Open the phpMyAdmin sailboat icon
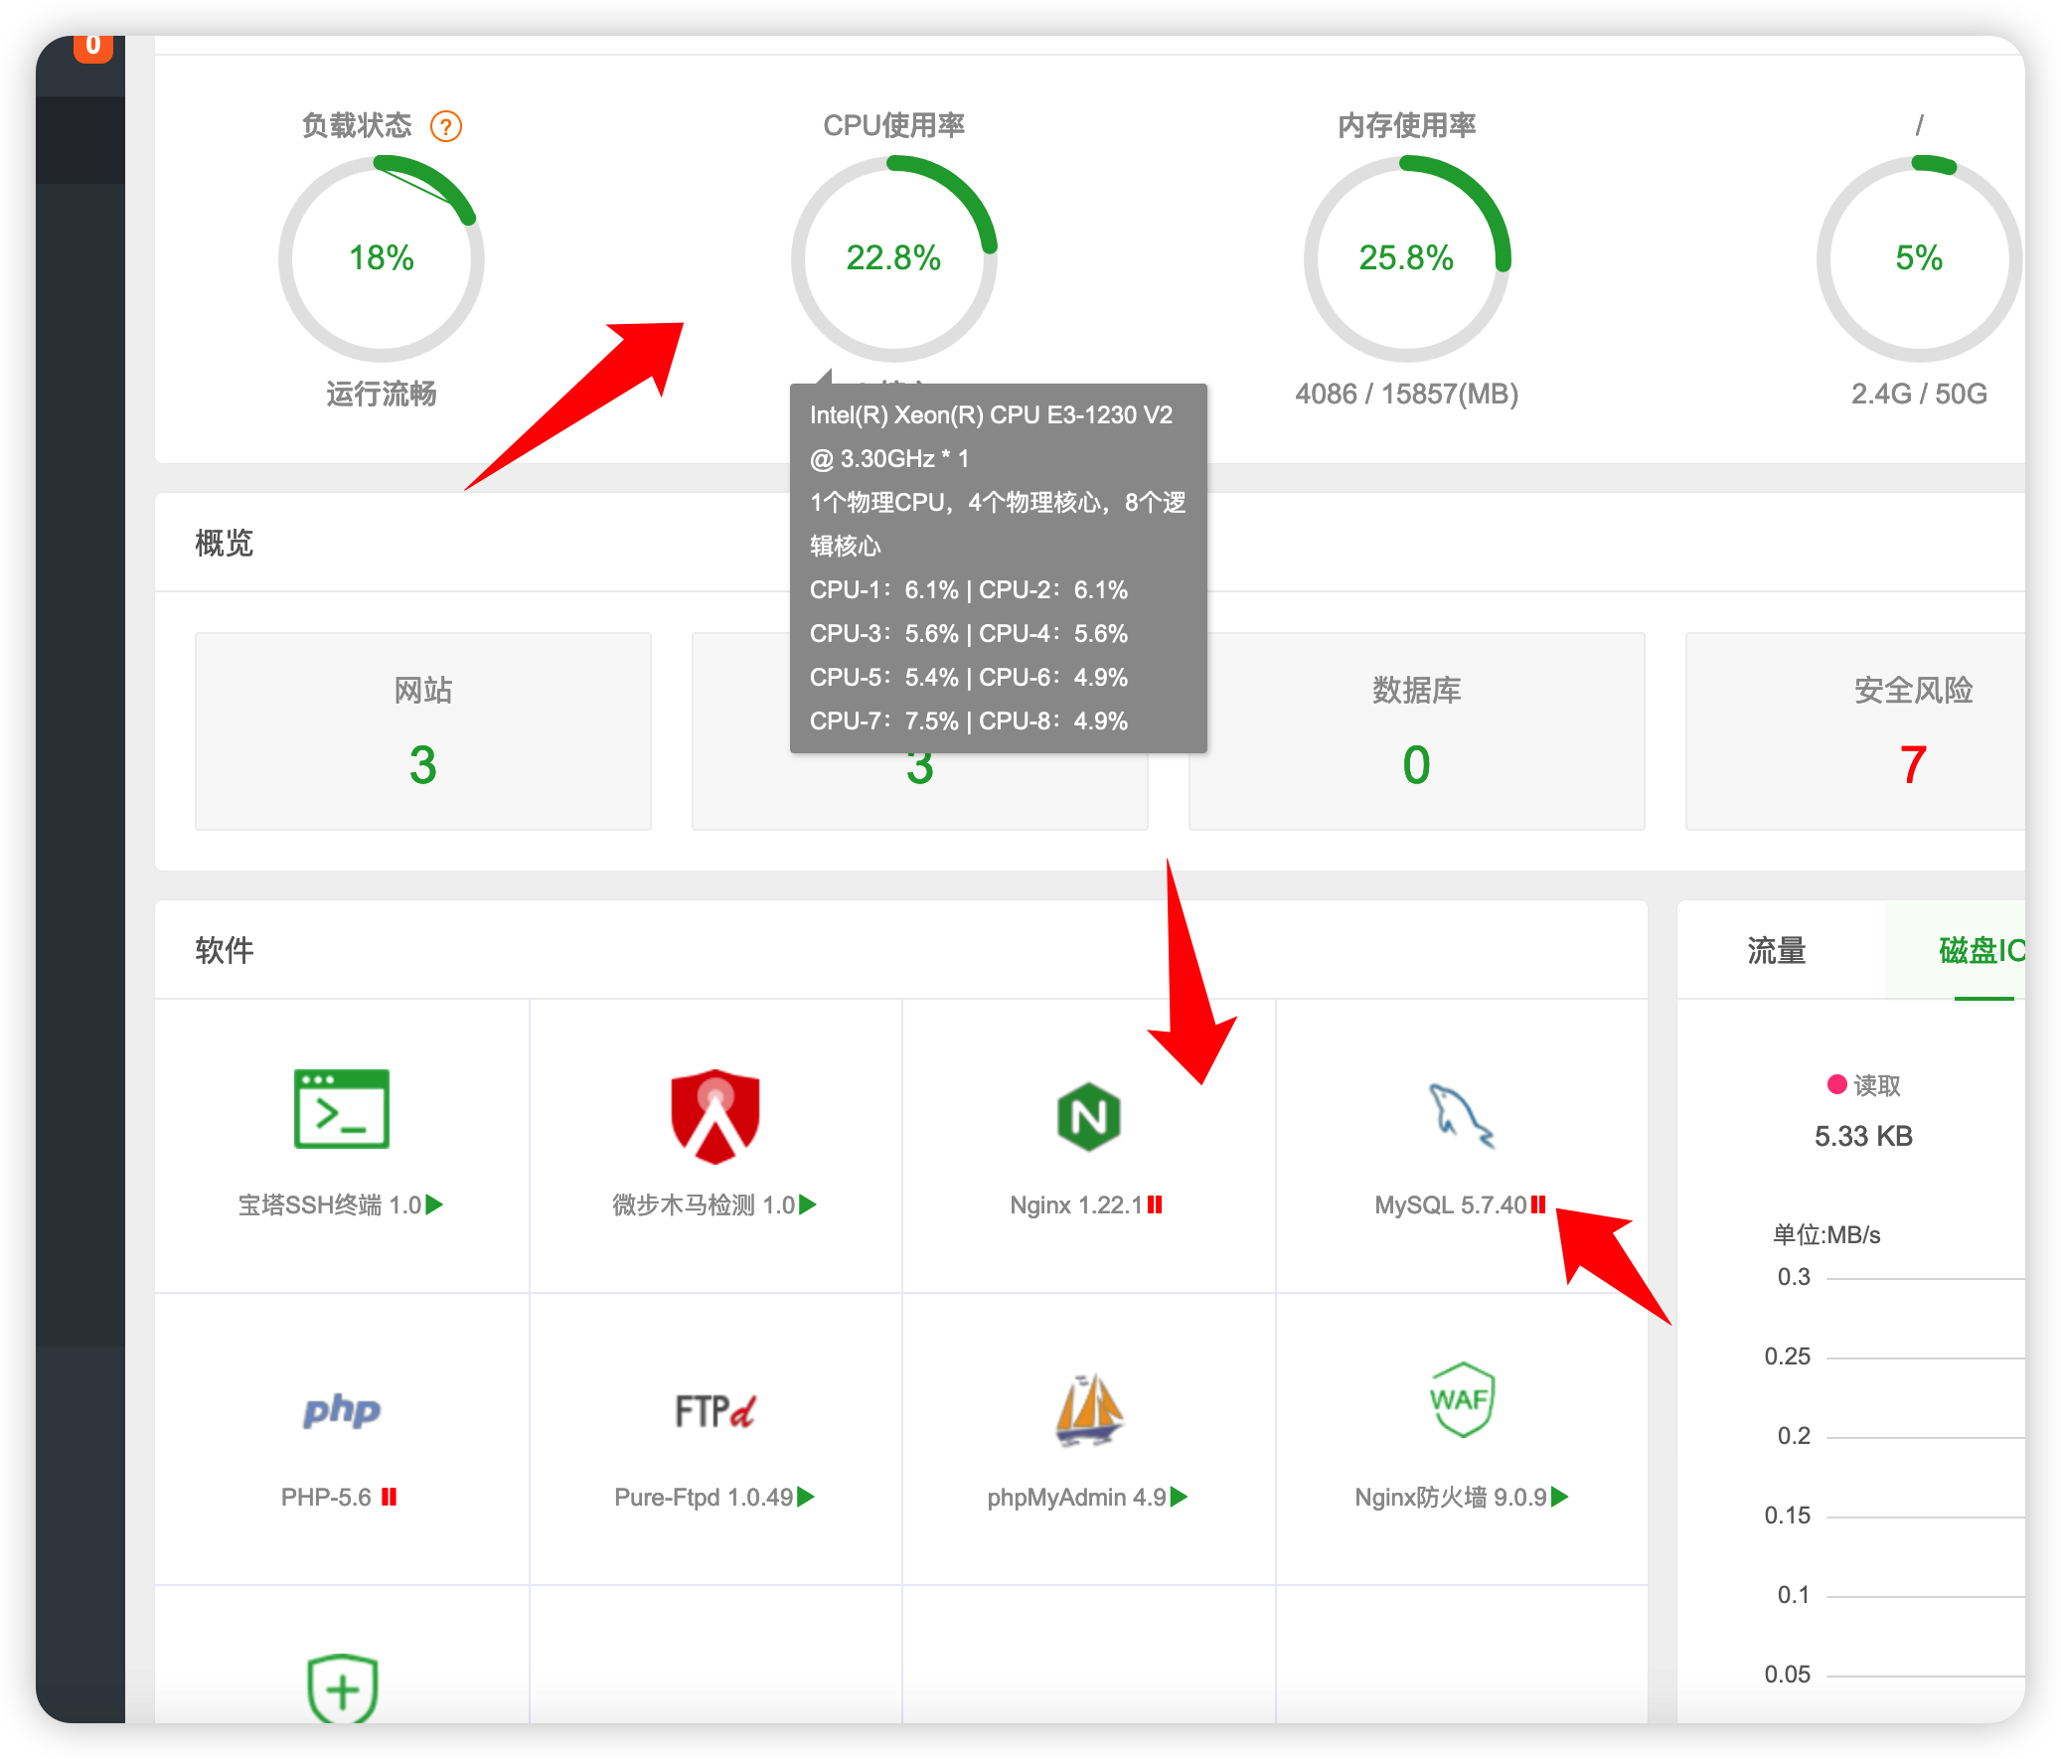The width and height of the screenshot is (2061, 1759). tap(1088, 1408)
